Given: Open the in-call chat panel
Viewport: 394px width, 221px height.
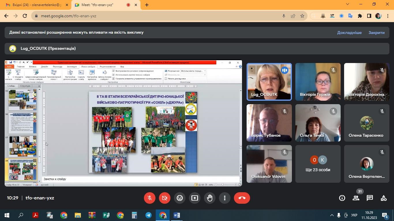Looking at the screenshot, I should pos(370,198).
